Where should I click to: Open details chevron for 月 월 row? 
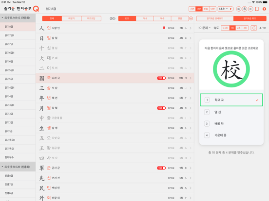(x=191, y=108)
